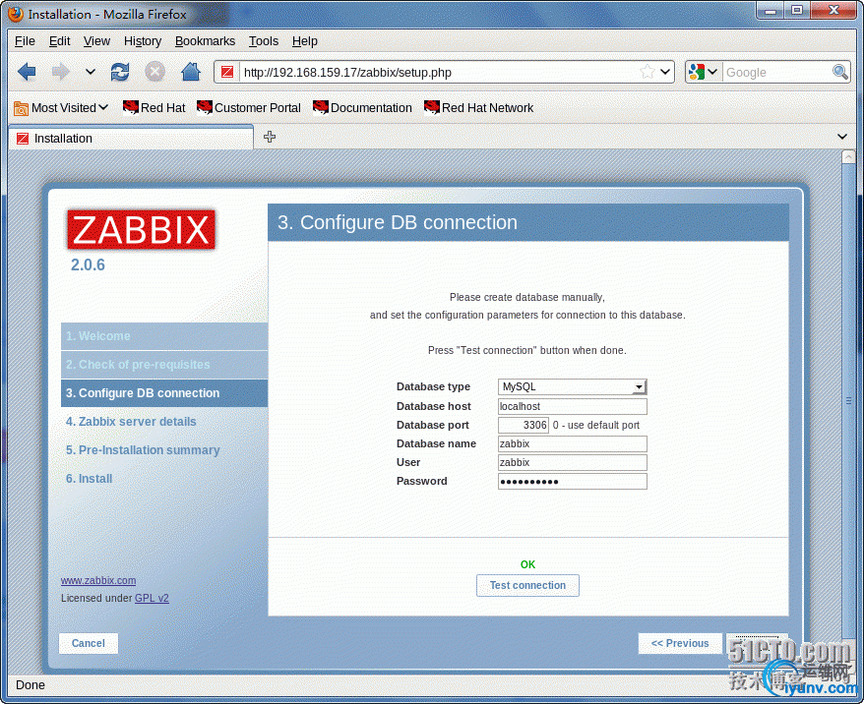Screen dimensions: 864x704
Task: Open the Database type MySQL dropdown
Action: [x=572, y=387]
